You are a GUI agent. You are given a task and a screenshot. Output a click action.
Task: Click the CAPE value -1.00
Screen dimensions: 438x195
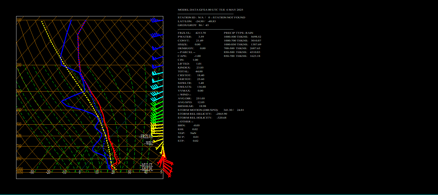click(197, 56)
